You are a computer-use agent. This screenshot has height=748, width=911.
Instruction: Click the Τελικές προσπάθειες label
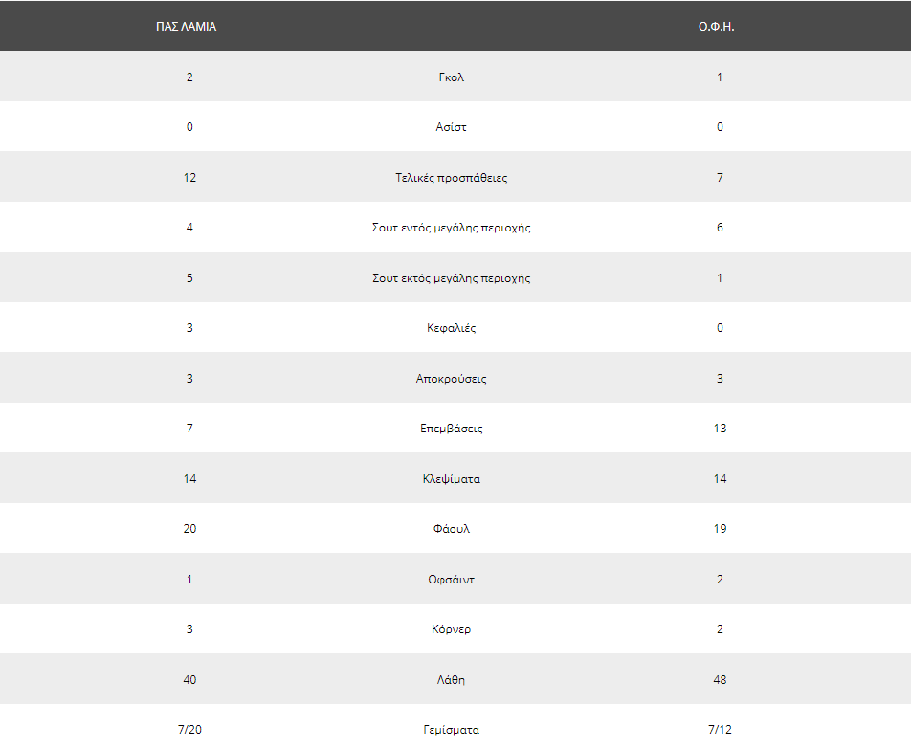tap(452, 178)
